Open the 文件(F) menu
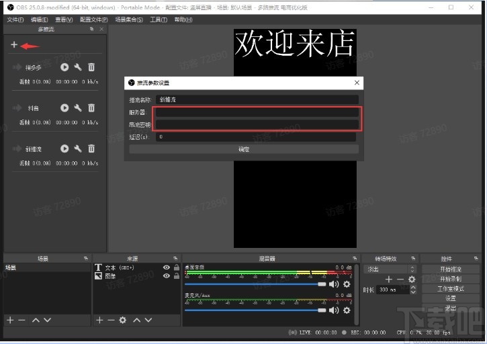 click(x=15, y=19)
